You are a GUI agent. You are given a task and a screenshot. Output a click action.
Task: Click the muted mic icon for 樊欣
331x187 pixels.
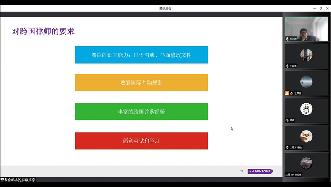tap(287, 120)
